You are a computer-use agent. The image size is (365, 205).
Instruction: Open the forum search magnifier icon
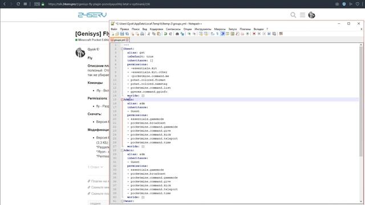pos(293,15)
